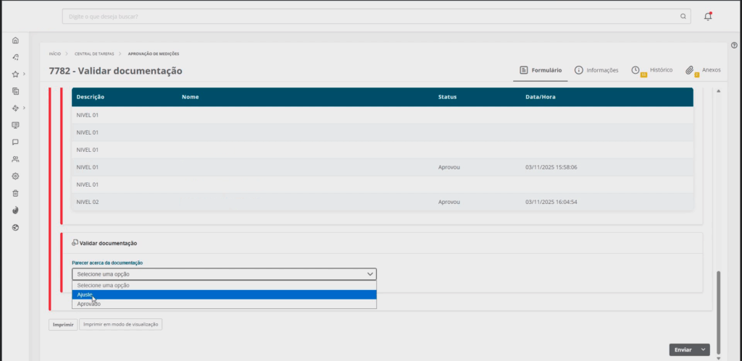The height and width of the screenshot is (361, 742).
Task: Open the notifications bell
Action: pos(708,16)
